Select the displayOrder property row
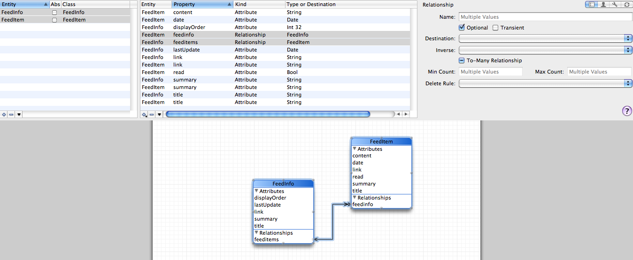 (275, 27)
